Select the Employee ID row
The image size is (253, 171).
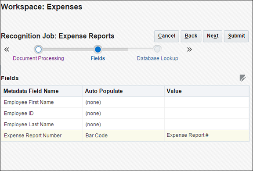[125, 114]
